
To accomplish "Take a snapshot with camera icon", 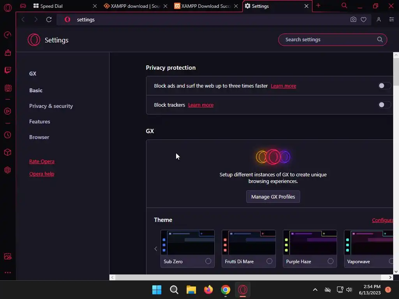I will (353, 19).
